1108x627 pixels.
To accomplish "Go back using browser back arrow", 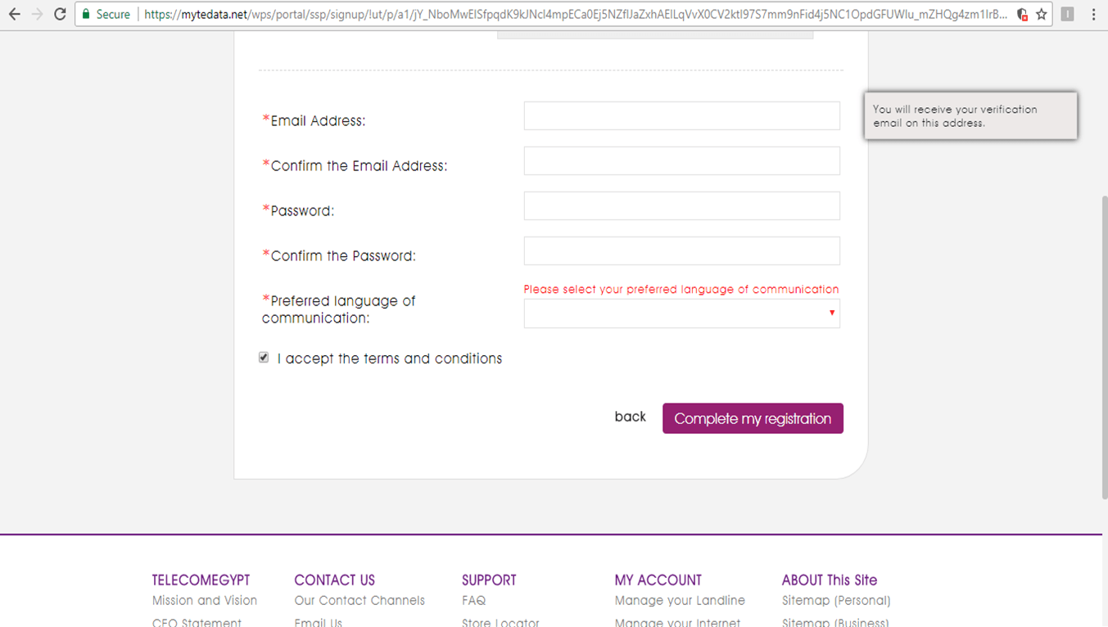I will (x=14, y=14).
